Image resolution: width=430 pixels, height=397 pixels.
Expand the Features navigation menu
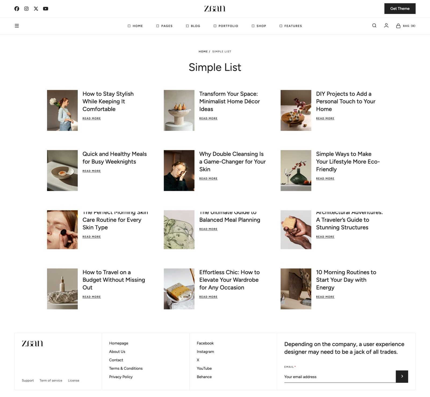[x=291, y=26]
